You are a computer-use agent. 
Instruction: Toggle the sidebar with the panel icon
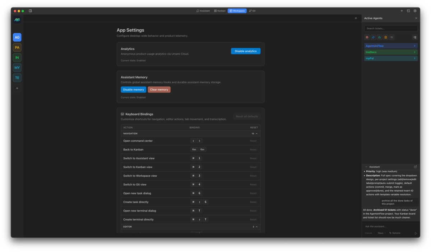(x=30, y=11)
